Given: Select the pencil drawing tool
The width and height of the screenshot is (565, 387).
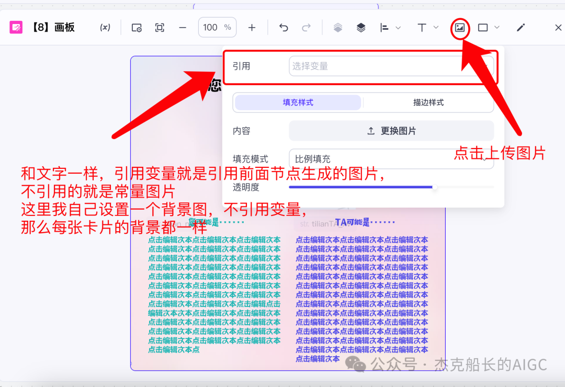Looking at the screenshot, I should (521, 28).
